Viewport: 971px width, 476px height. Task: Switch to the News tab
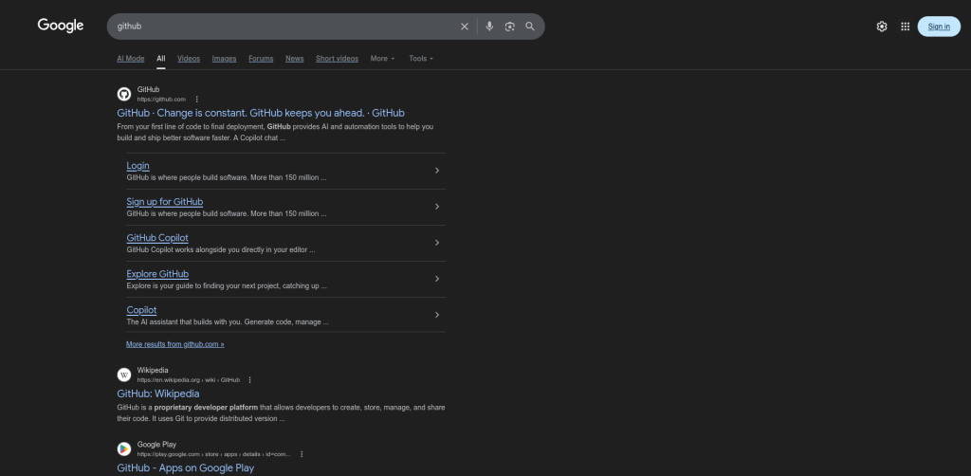point(295,59)
